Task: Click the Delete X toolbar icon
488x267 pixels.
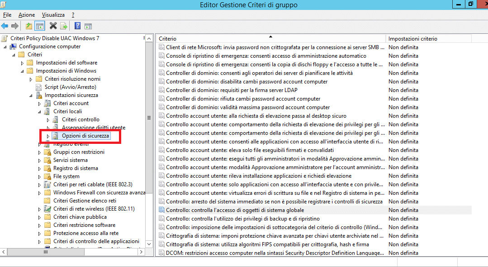Action: pos(53,26)
